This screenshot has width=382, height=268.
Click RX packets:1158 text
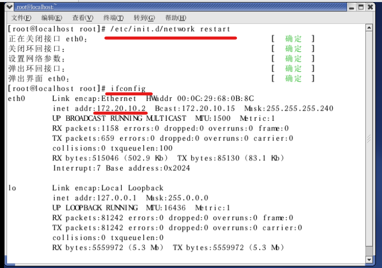tap(86, 128)
